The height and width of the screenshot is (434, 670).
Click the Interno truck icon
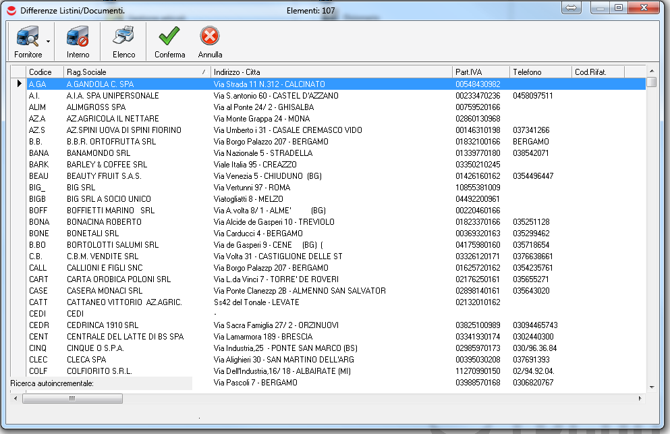(x=78, y=38)
